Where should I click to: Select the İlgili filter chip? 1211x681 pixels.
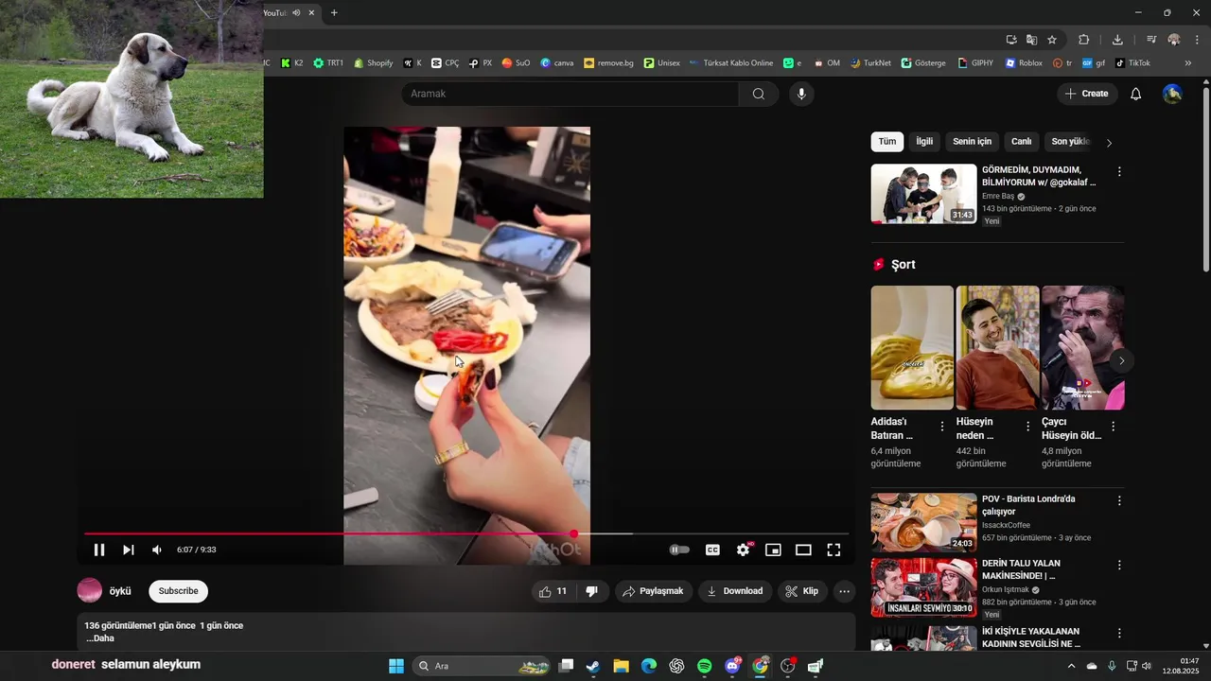(x=924, y=142)
